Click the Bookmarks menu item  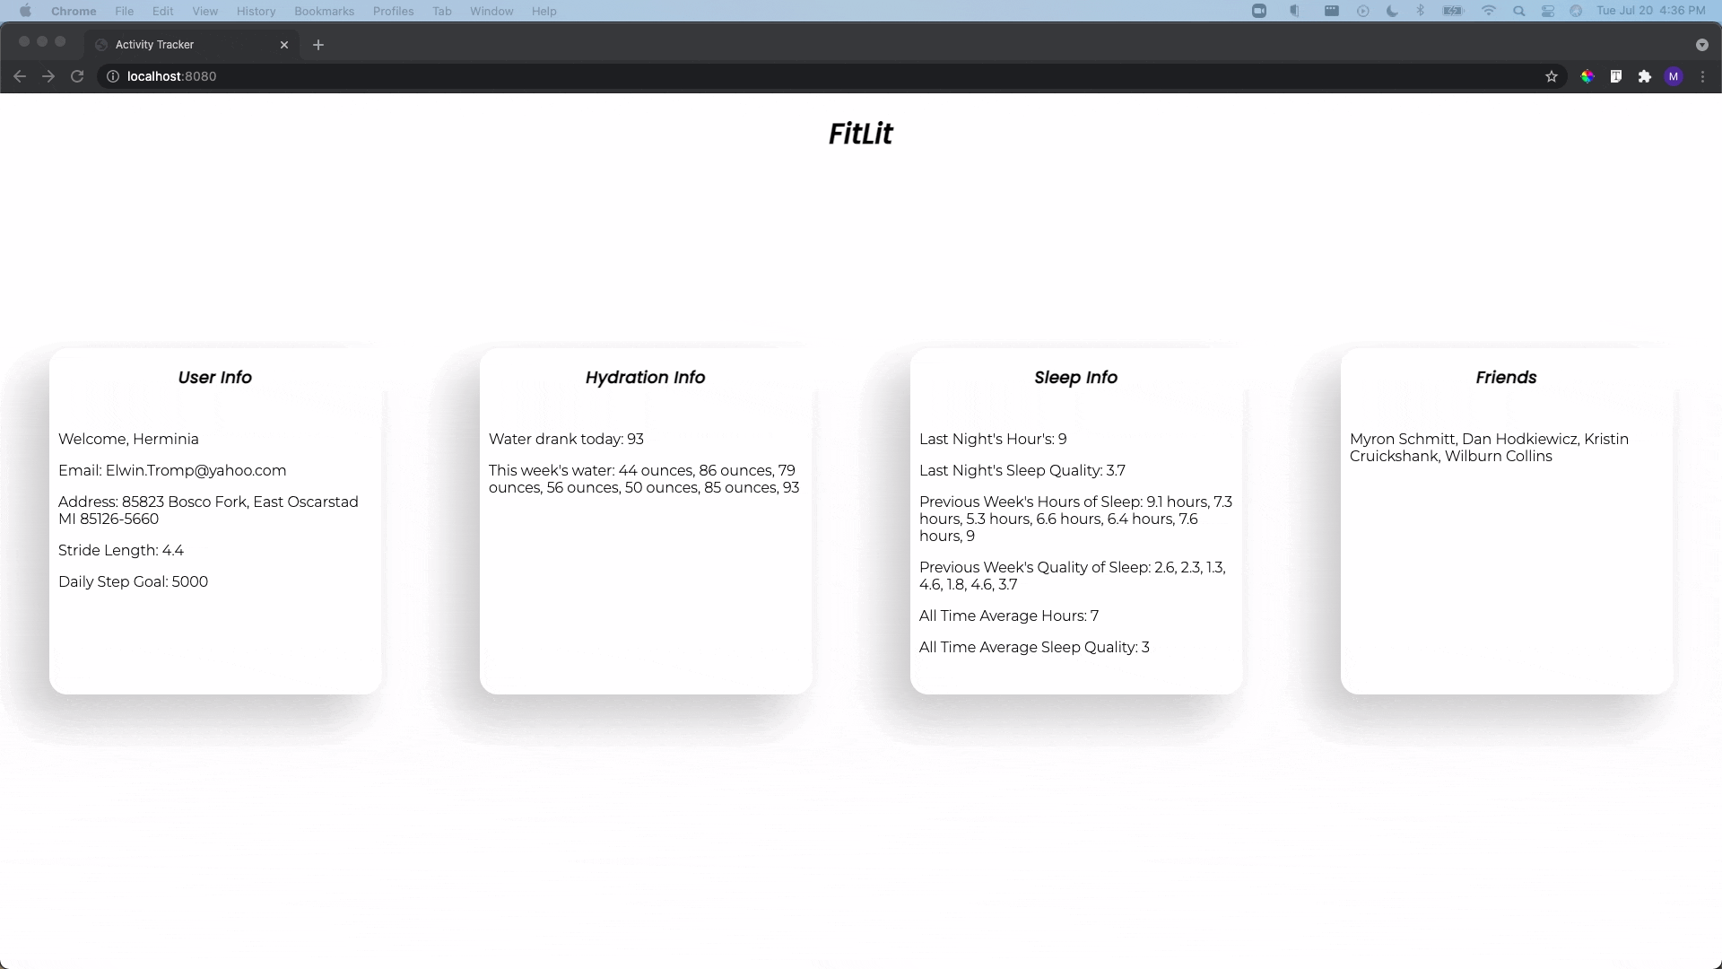coord(324,11)
